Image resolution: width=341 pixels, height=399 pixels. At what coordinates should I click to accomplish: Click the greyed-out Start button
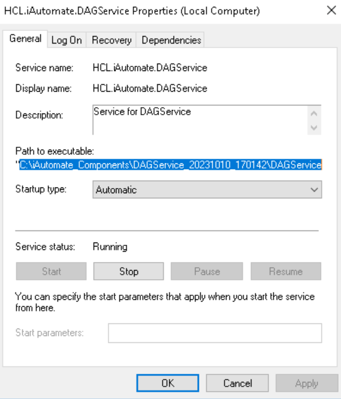tap(51, 271)
